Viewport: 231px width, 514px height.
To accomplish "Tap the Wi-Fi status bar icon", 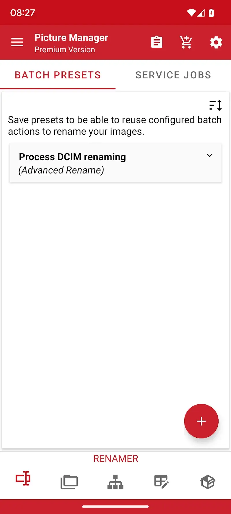I will tap(191, 13).
